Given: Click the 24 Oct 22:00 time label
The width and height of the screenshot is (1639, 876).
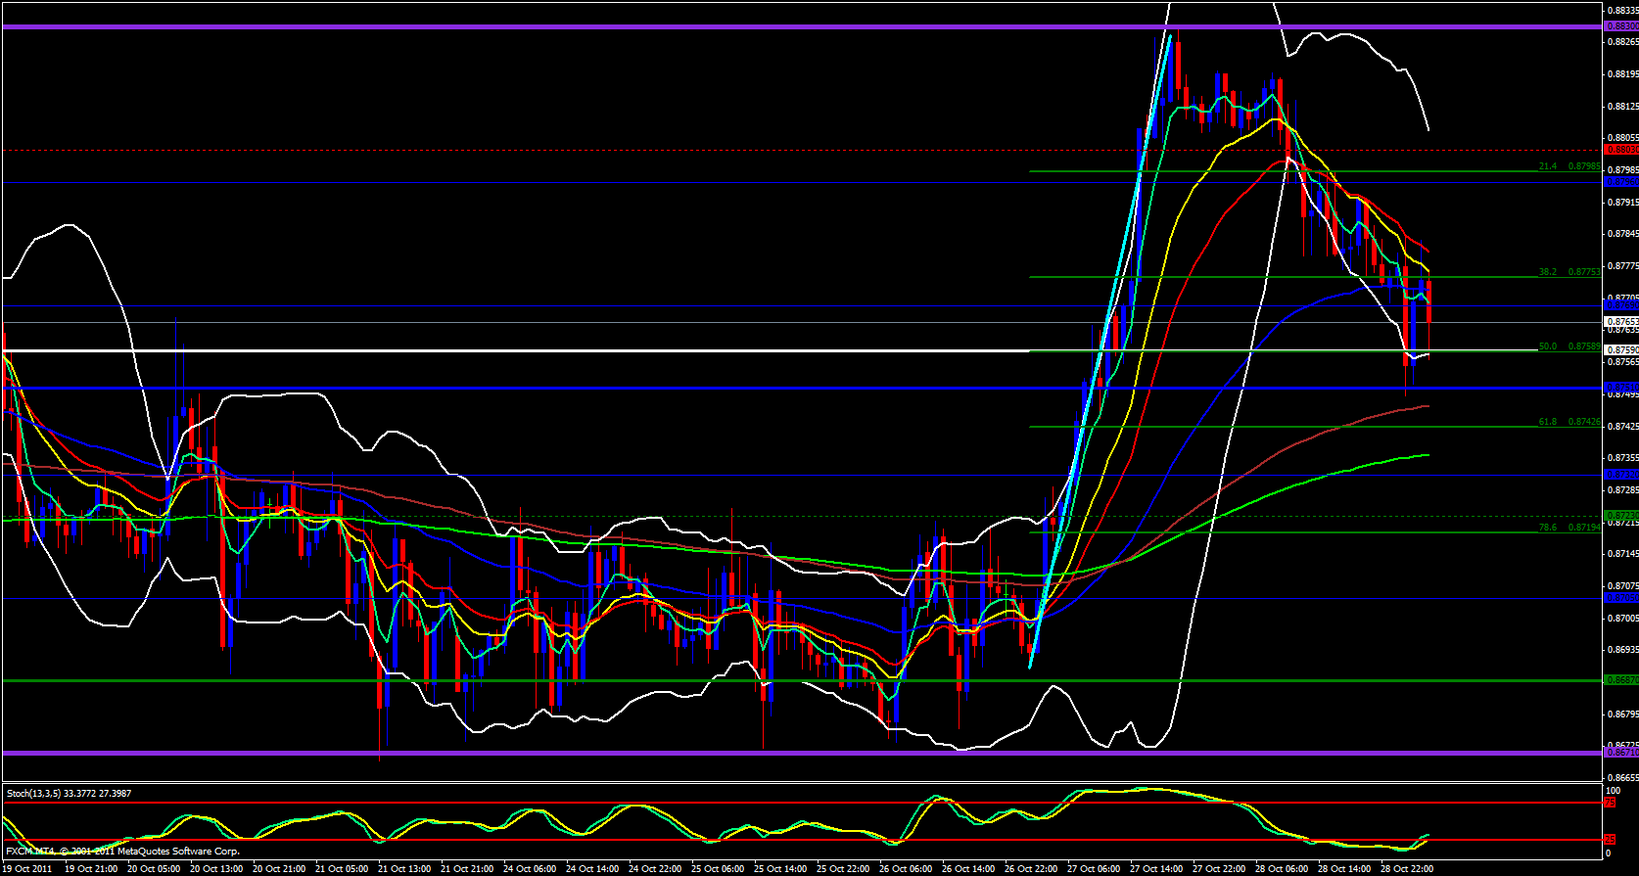Looking at the screenshot, I should pos(655,868).
